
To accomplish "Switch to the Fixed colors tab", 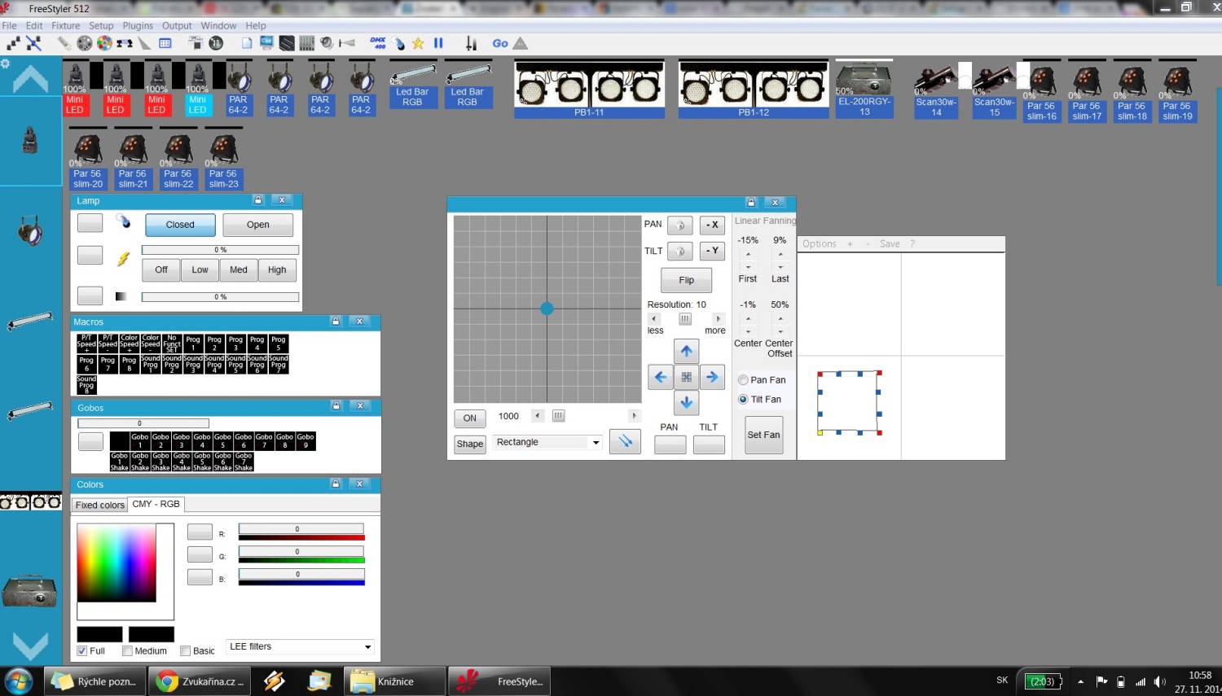I will point(99,505).
